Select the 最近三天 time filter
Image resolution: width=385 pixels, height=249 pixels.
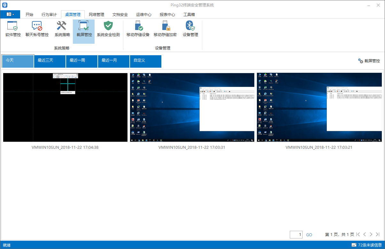tap(50, 61)
